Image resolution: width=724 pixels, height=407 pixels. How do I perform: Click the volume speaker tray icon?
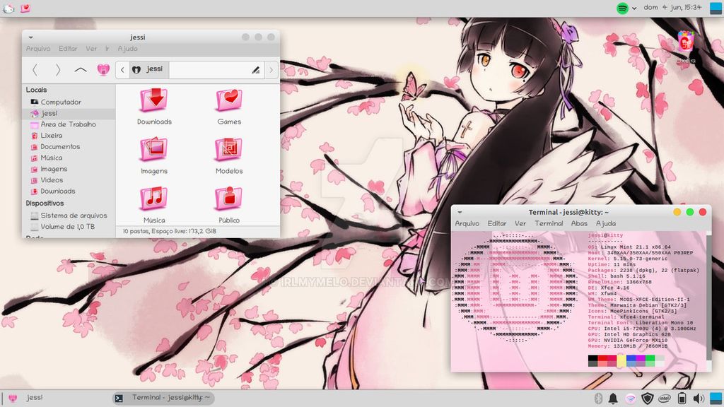pyautogui.click(x=699, y=399)
